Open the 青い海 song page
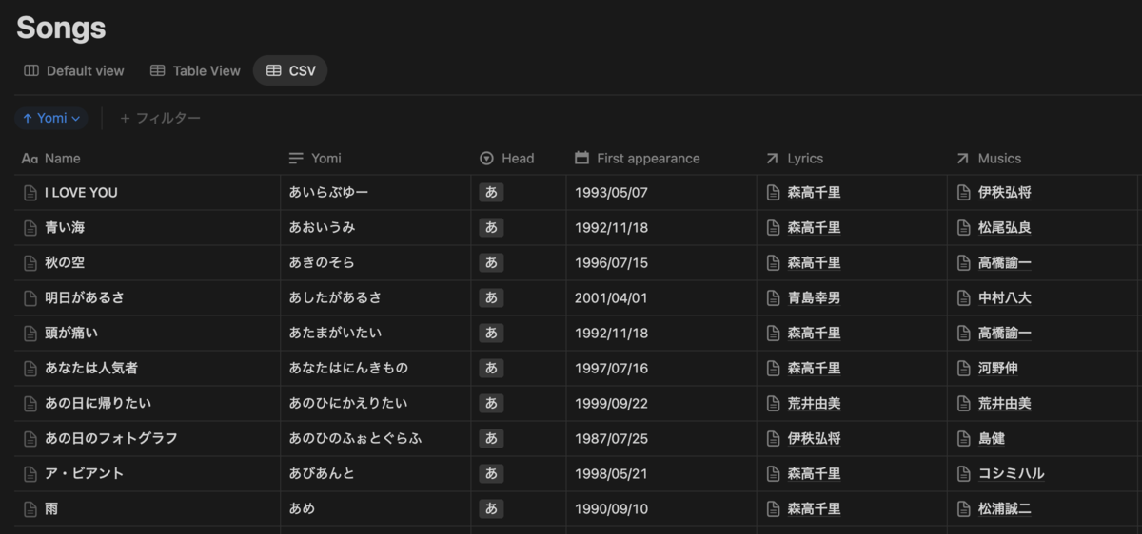The height and width of the screenshot is (534, 1142). pyautogui.click(x=66, y=227)
